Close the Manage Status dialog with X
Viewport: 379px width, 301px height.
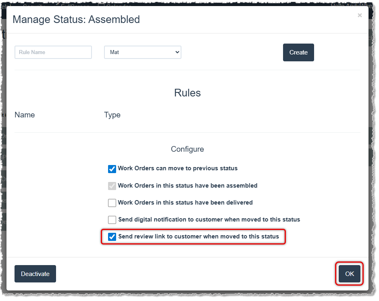tap(360, 15)
